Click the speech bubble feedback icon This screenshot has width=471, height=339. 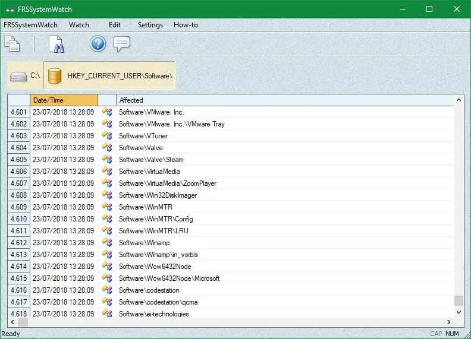[121, 44]
